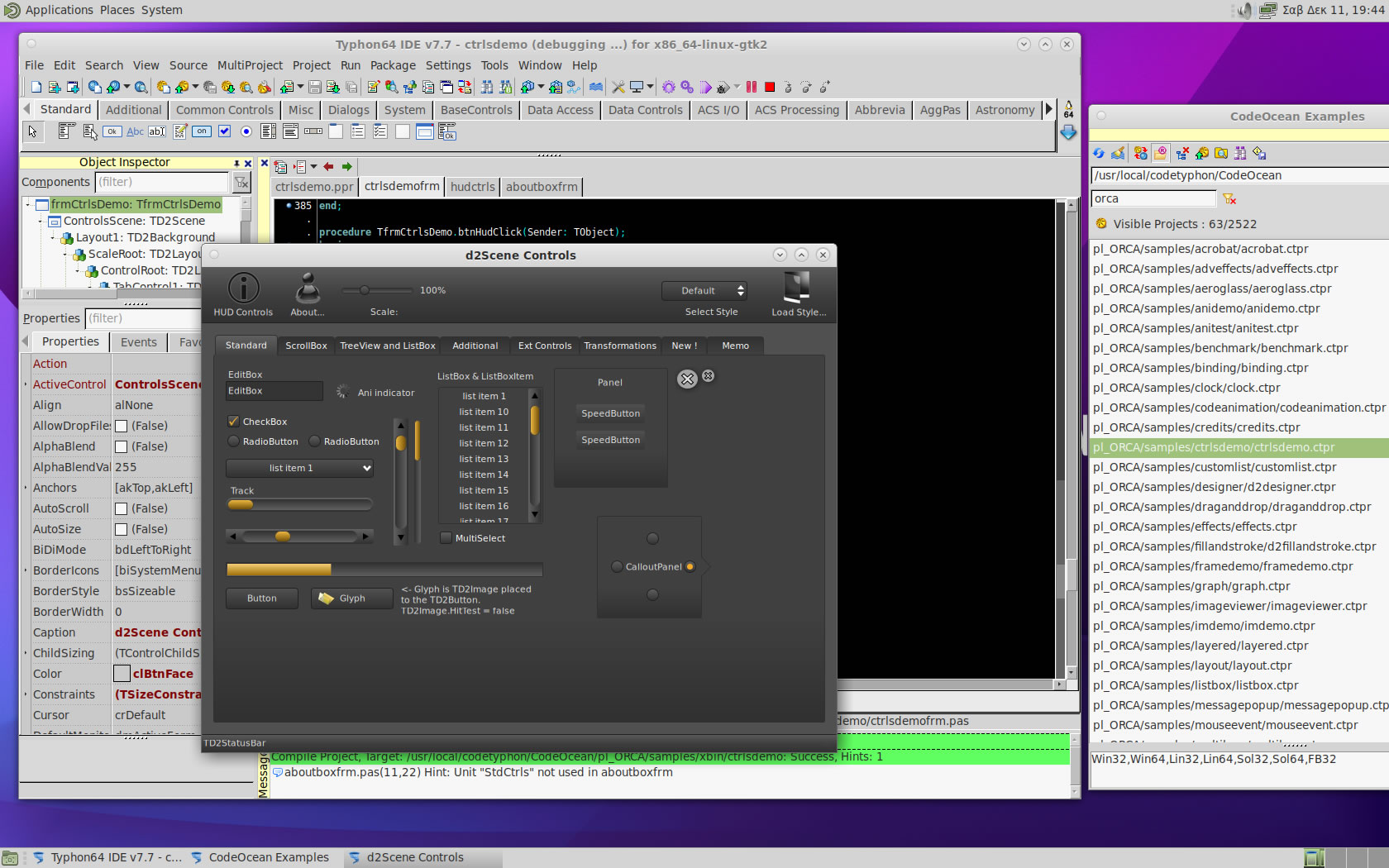
Task: Open the Package menu in IDE menu bar
Action: click(x=393, y=65)
